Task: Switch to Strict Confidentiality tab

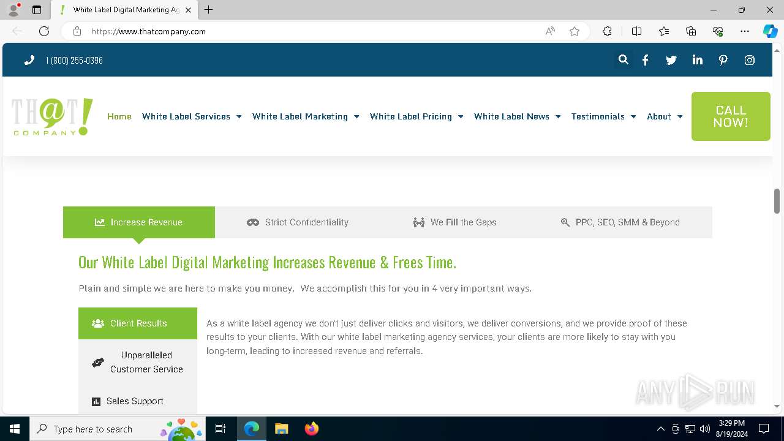Action: pyautogui.click(x=298, y=222)
